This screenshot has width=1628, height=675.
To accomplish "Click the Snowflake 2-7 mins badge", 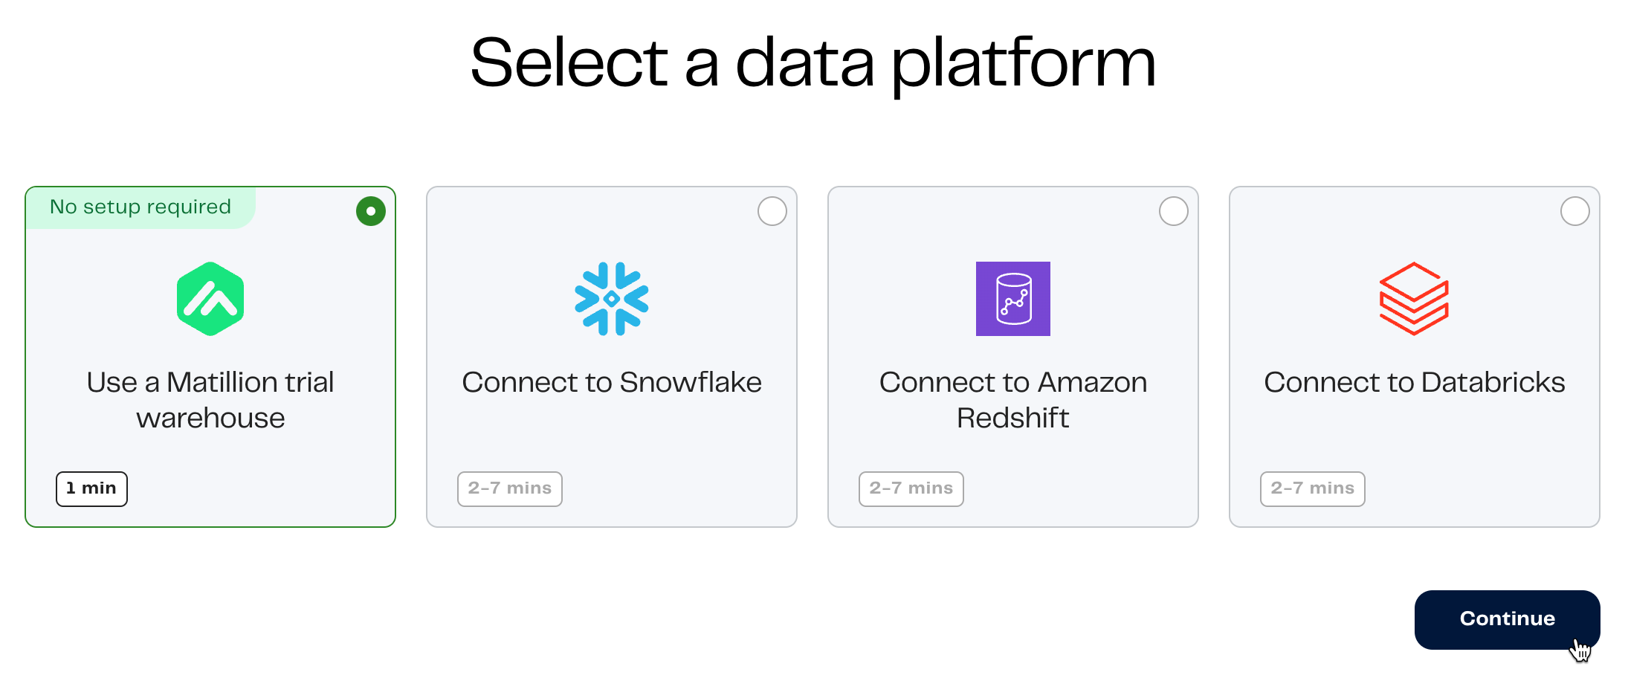I will pos(509,488).
